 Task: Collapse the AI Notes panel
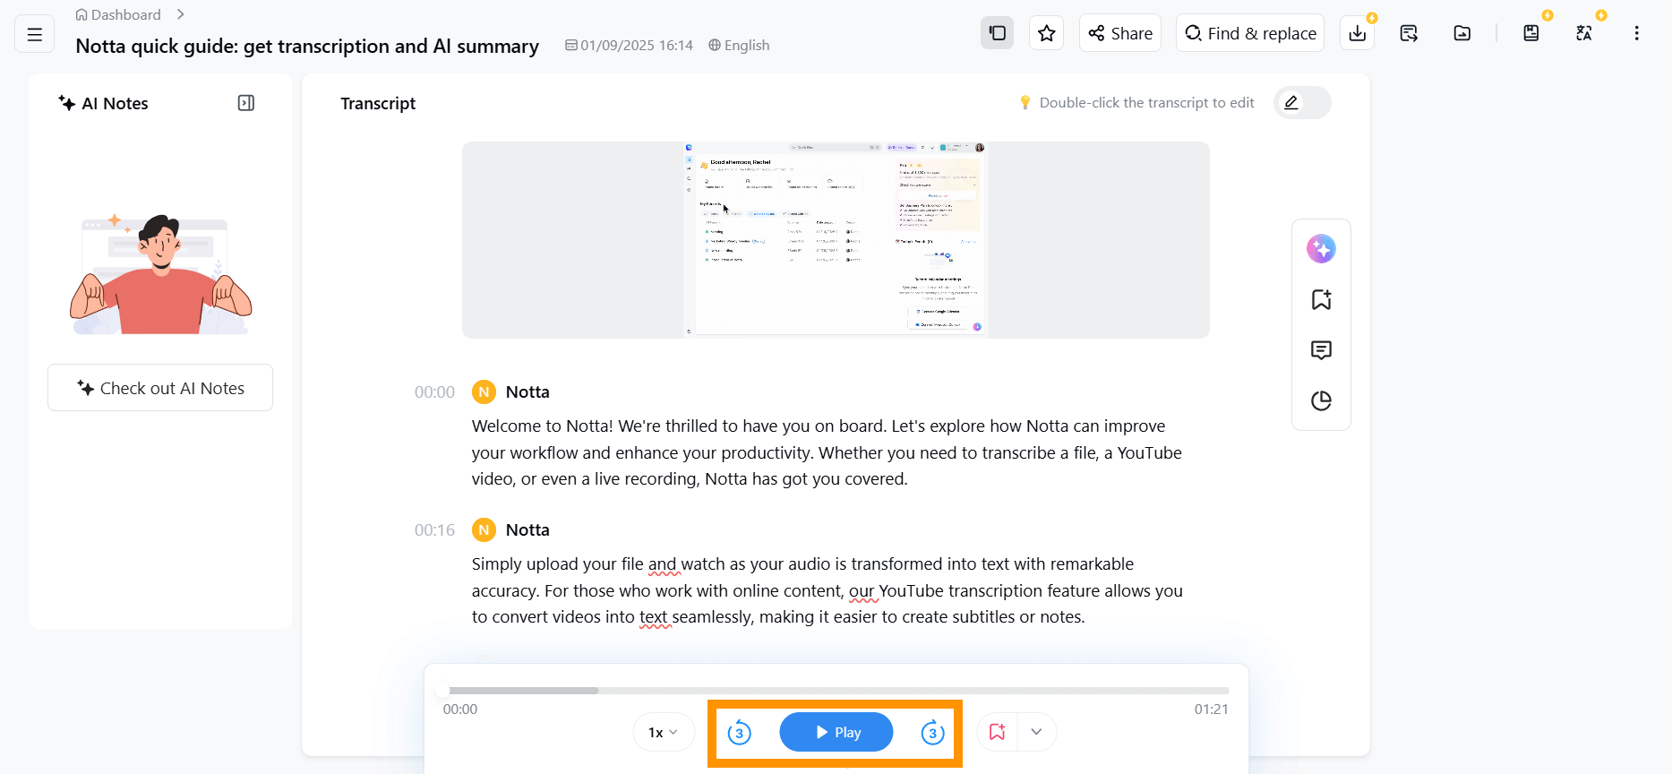click(246, 103)
